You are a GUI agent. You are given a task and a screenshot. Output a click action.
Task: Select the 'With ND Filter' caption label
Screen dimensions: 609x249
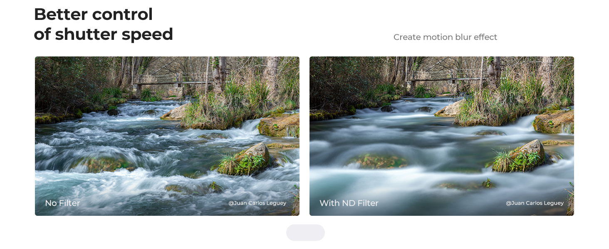coord(349,203)
